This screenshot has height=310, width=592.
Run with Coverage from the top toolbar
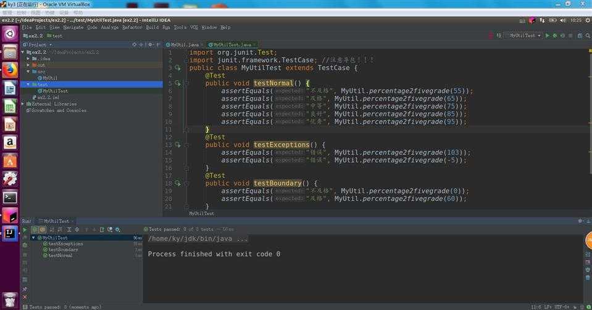pyautogui.click(x=562, y=36)
